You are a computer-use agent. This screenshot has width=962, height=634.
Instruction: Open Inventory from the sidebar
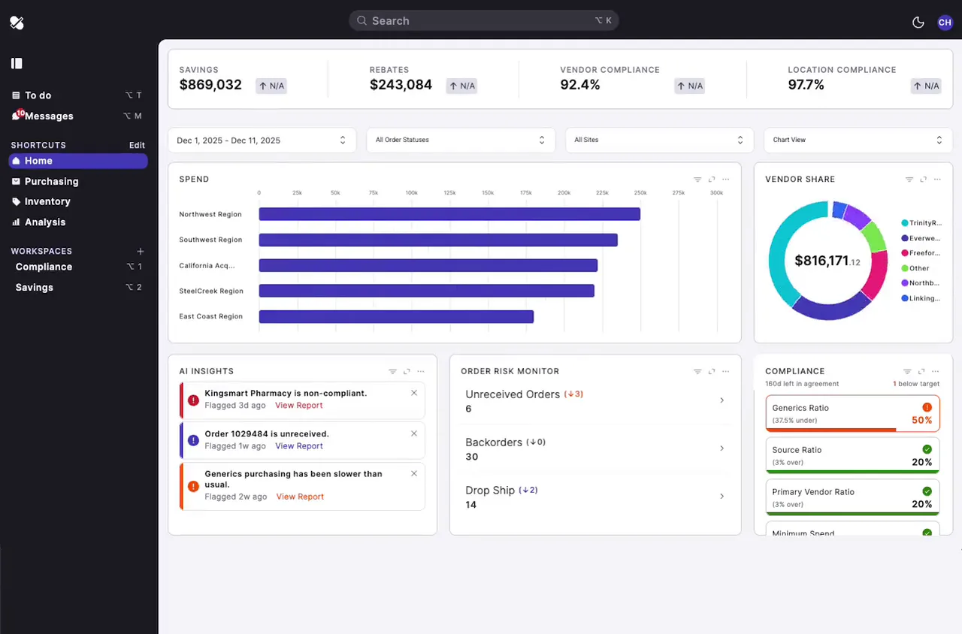point(78,201)
